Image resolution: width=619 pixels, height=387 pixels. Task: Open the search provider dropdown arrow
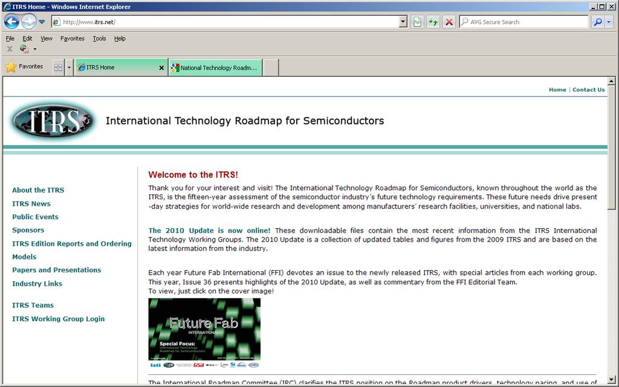point(609,22)
